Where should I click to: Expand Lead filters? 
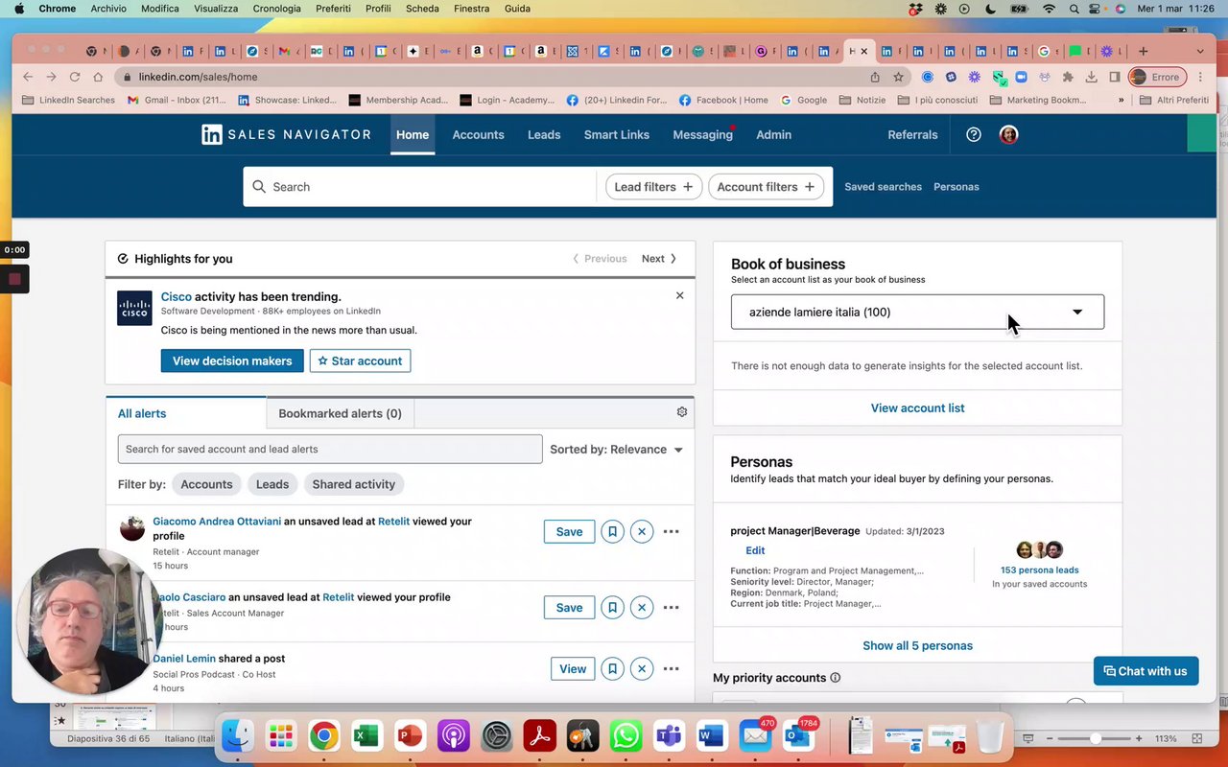pos(653,187)
